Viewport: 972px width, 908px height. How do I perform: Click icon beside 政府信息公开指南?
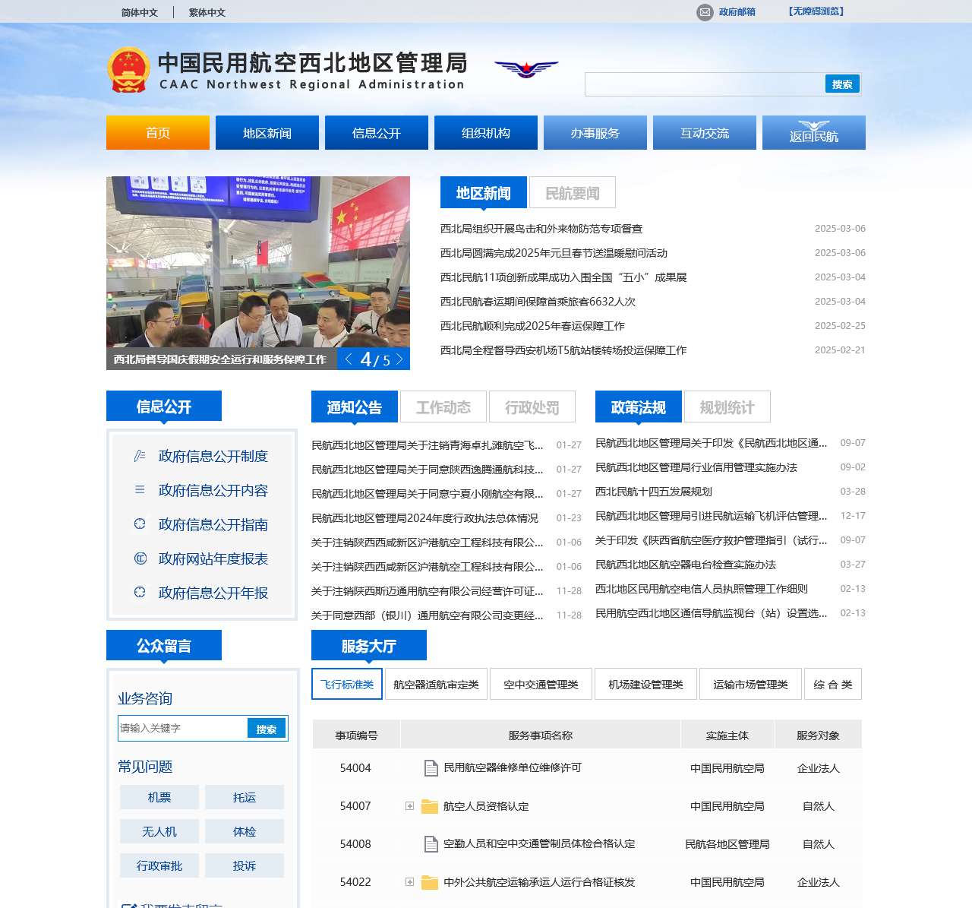(140, 524)
